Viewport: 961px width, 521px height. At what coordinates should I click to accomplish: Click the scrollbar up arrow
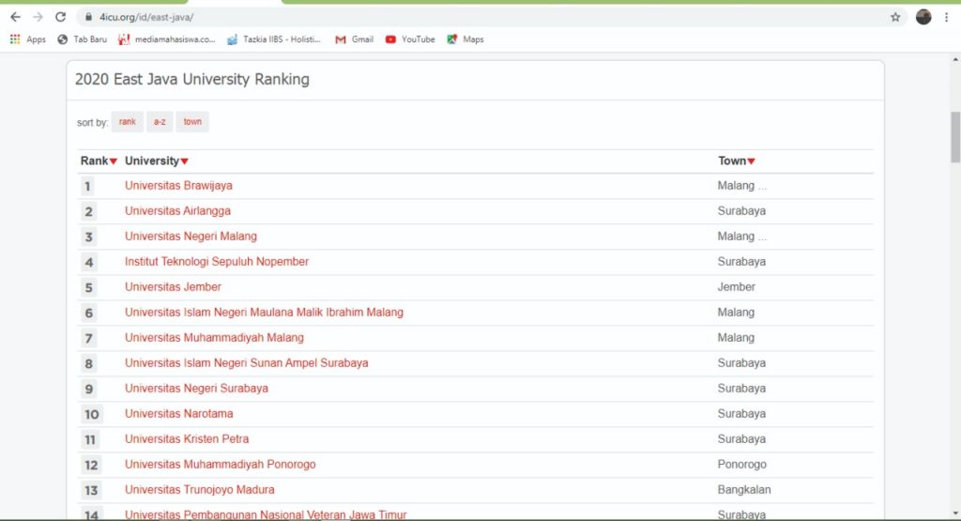click(x=955, y=59)
